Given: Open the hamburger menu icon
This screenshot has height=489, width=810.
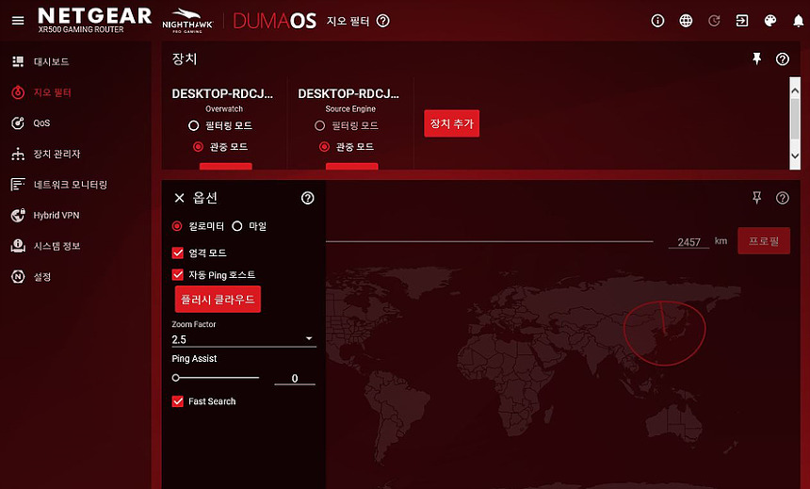Looking at the screenshot, I should tap(18, 21).
